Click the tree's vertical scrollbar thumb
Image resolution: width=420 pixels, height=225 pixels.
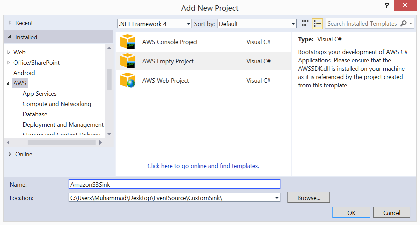[109, 80]
